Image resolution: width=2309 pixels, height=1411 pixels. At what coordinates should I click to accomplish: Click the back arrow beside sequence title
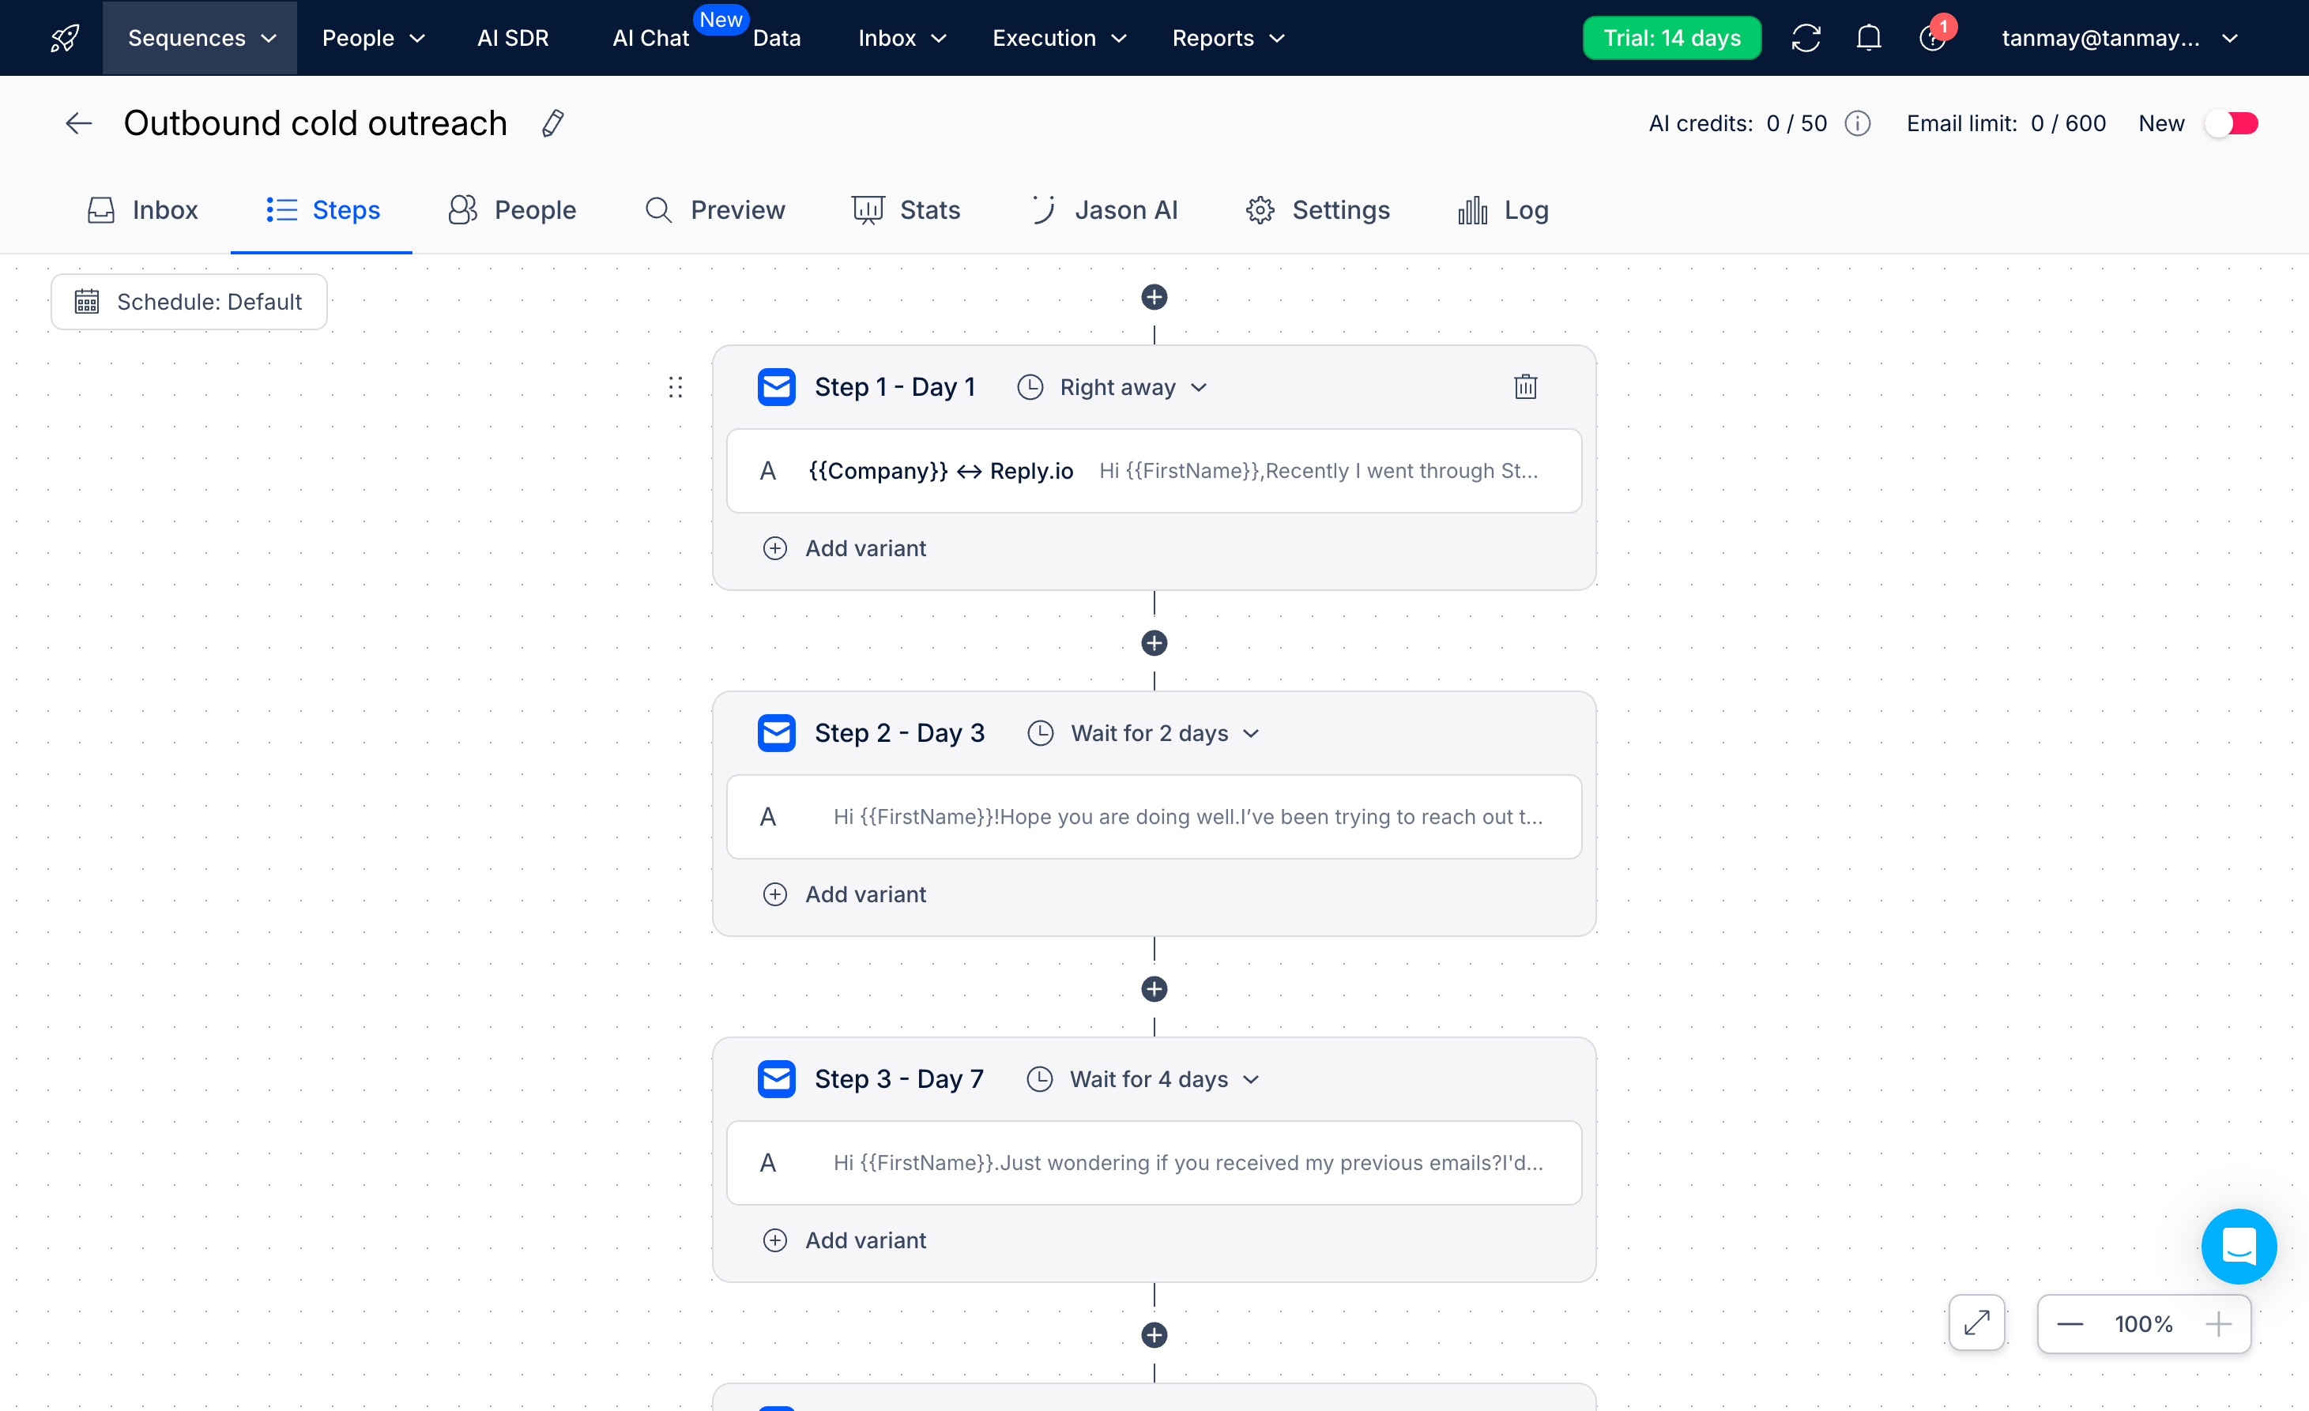pyautogui.click(x=79, y=124)
